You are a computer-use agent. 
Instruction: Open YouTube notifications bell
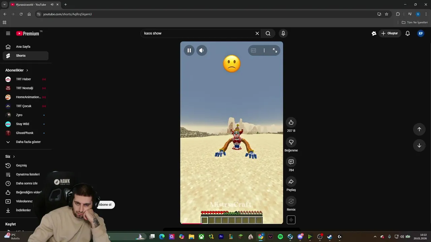(407, 33)
